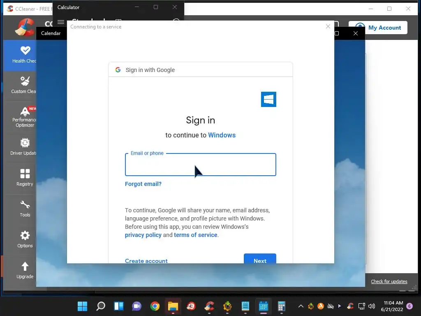The height and width of the screenshot is (316, 421).
Task: Click the Calendar window title
Action: (x=51, y=33)
